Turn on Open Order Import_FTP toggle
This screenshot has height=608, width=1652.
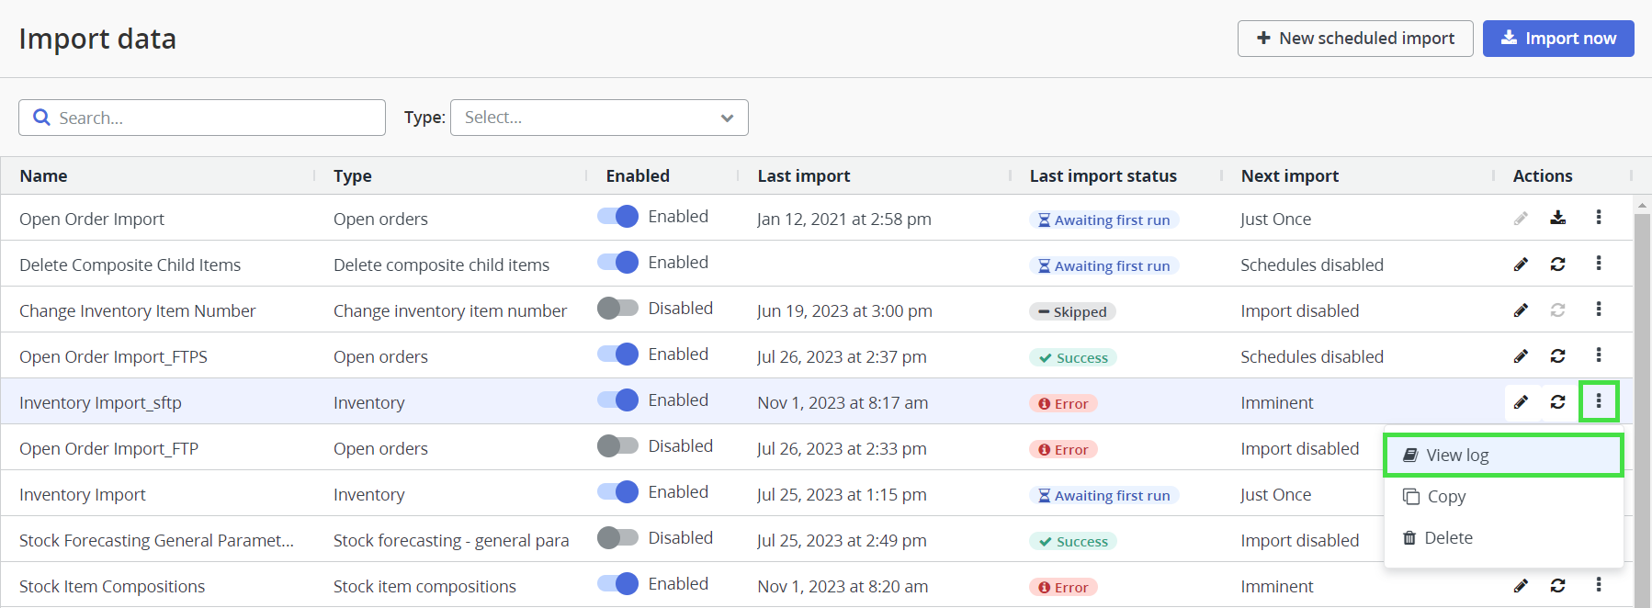617,446
